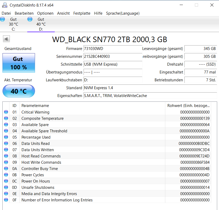This screenshot has width=219, height=210.
Task: Click the Rohwert column header
Action: pyautogui.click(x=188, y=106)
